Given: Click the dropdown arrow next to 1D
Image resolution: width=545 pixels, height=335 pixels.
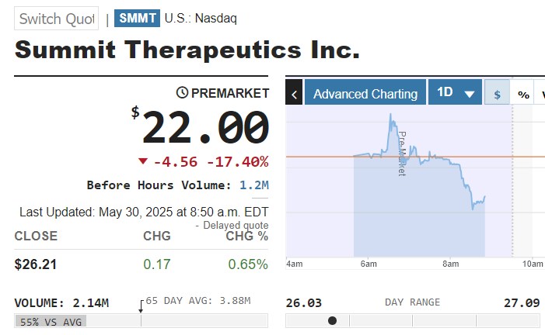Looking at the screenshot, I should click(x=469, y=94).
